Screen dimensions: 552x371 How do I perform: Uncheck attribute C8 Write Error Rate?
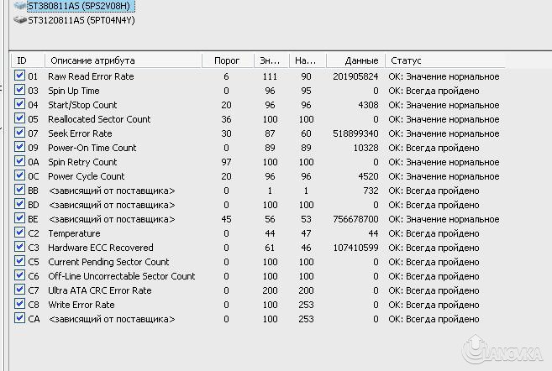(19, 304)
